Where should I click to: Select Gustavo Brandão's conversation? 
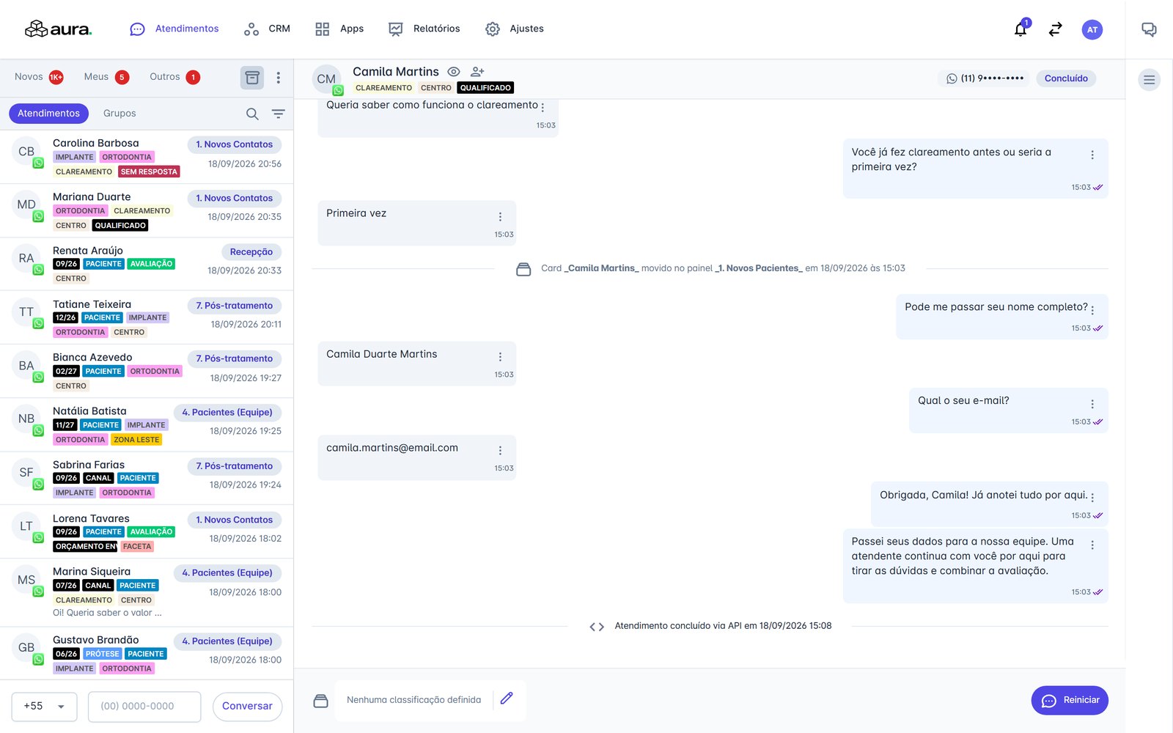(x=147, y=653)
